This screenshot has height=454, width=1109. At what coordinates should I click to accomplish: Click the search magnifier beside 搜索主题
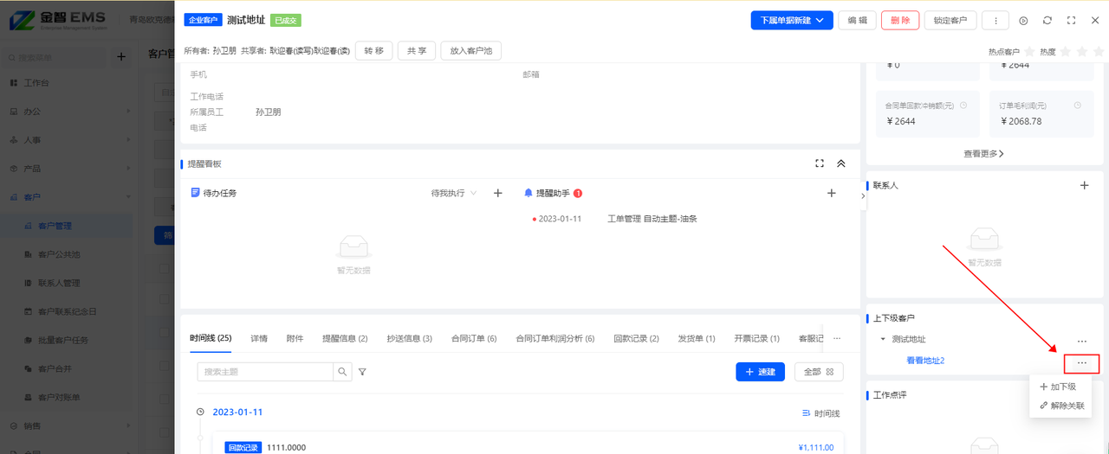click(343, 372)
